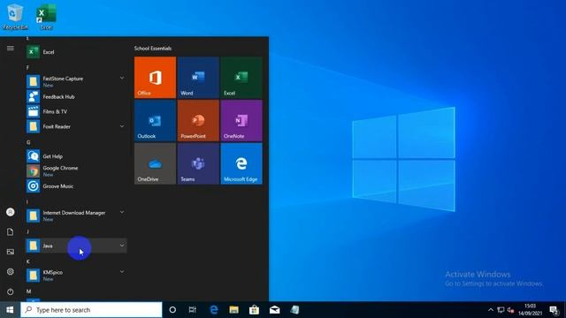The height and width of the screenshot is (318, 566).
Task: Launch Get Help app
Action: pos(76,156)
